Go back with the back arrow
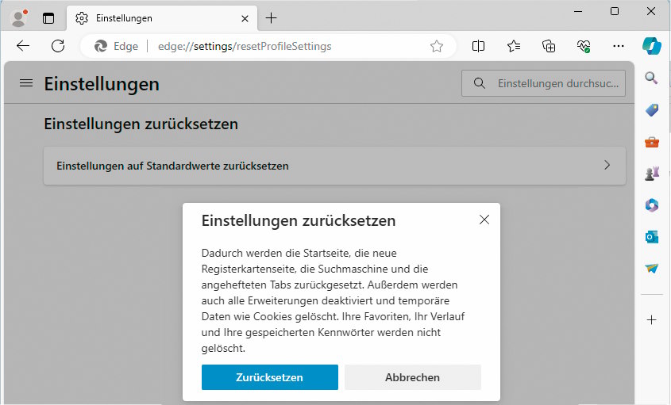The image size is (671, 405). tap(23, 46)
